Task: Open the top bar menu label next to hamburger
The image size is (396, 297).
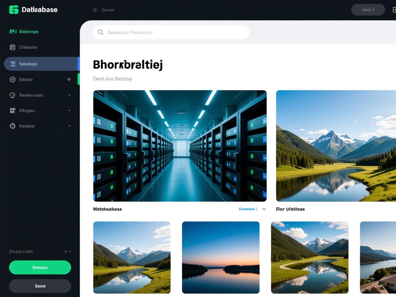Action: [108, 10]
